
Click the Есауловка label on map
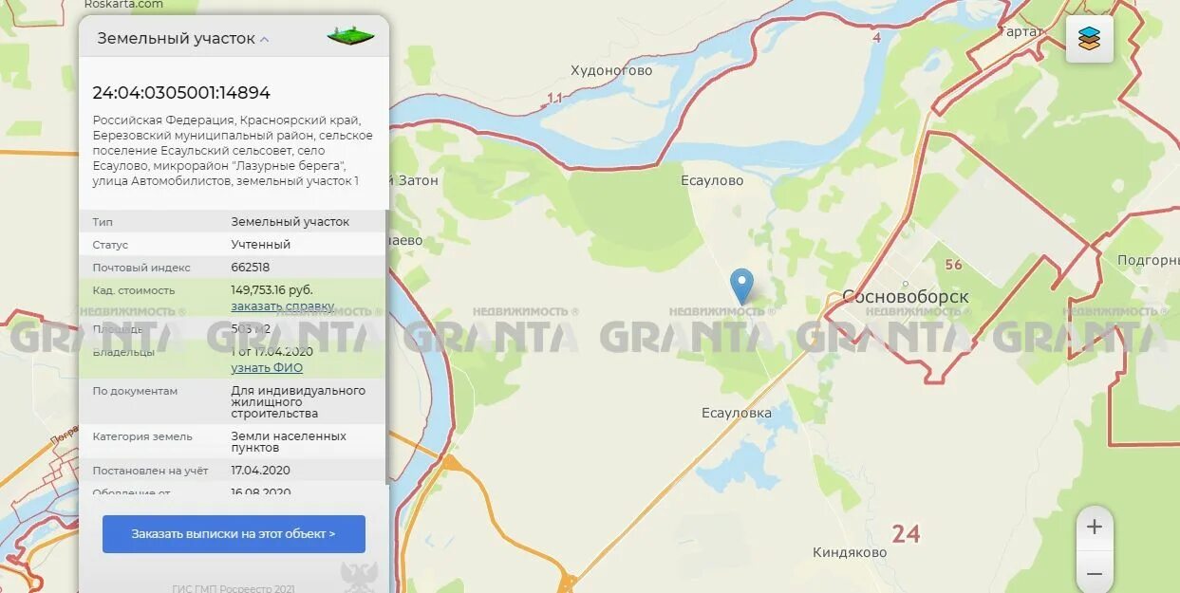tap(737, 413)
